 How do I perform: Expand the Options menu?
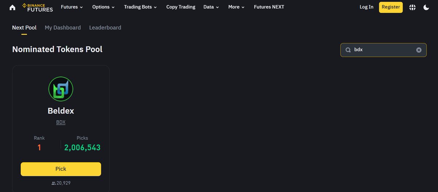tap(104, 7)
